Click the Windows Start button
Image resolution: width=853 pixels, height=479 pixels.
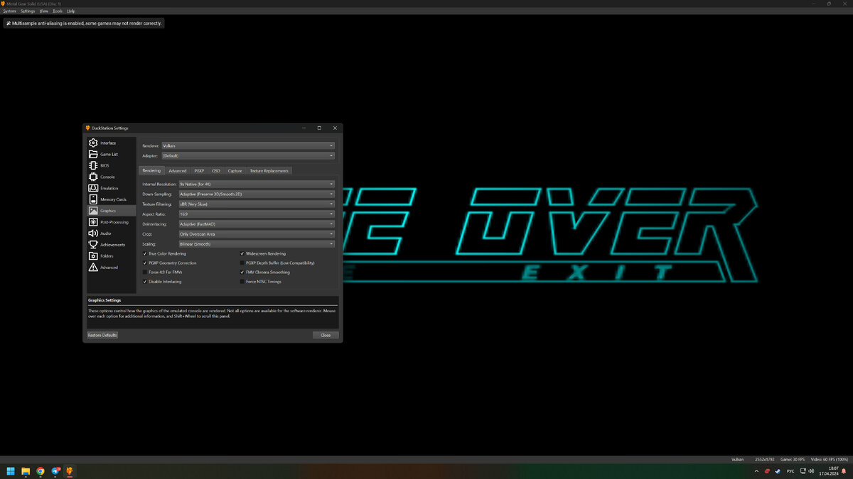click(11, 470)
